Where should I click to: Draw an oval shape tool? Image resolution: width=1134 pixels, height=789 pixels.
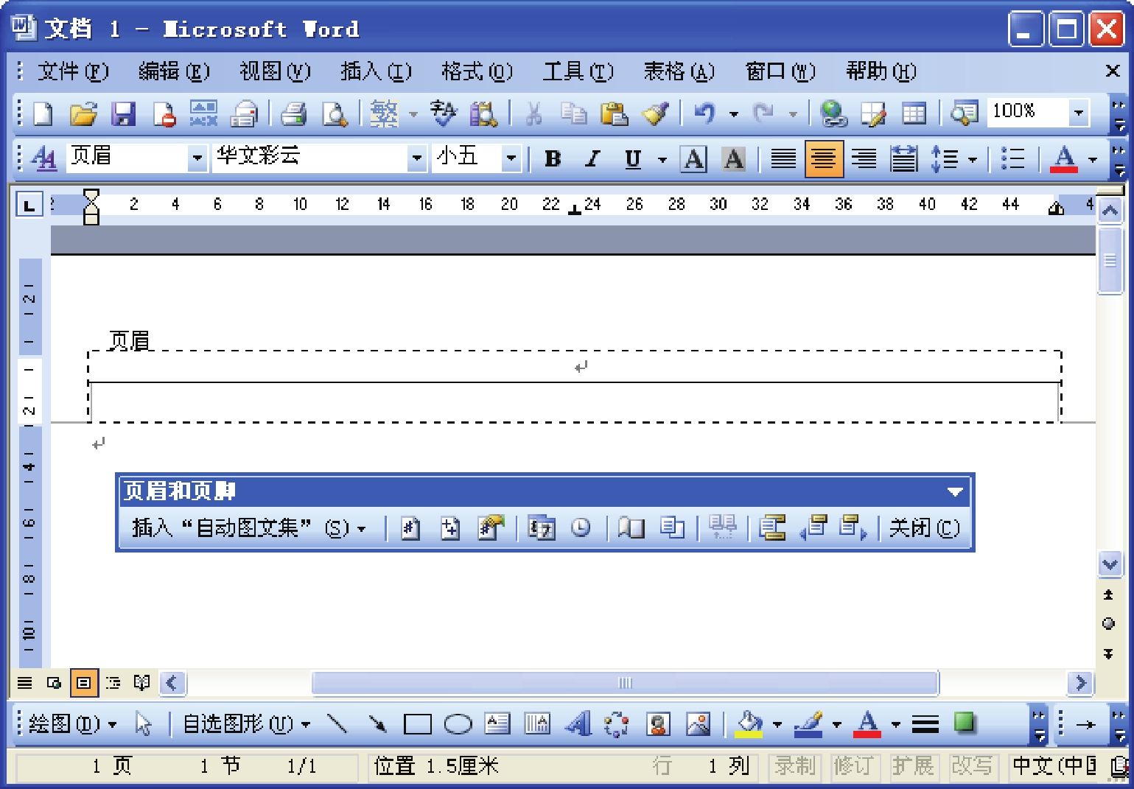pos(458,724)
